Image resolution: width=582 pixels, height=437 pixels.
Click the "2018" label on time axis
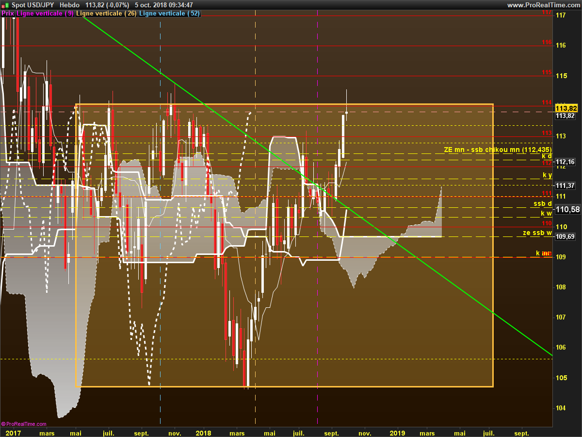tap(204, 433)
